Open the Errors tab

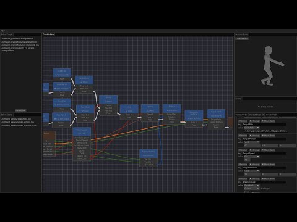pyautogui.click(x=238, y=99)
